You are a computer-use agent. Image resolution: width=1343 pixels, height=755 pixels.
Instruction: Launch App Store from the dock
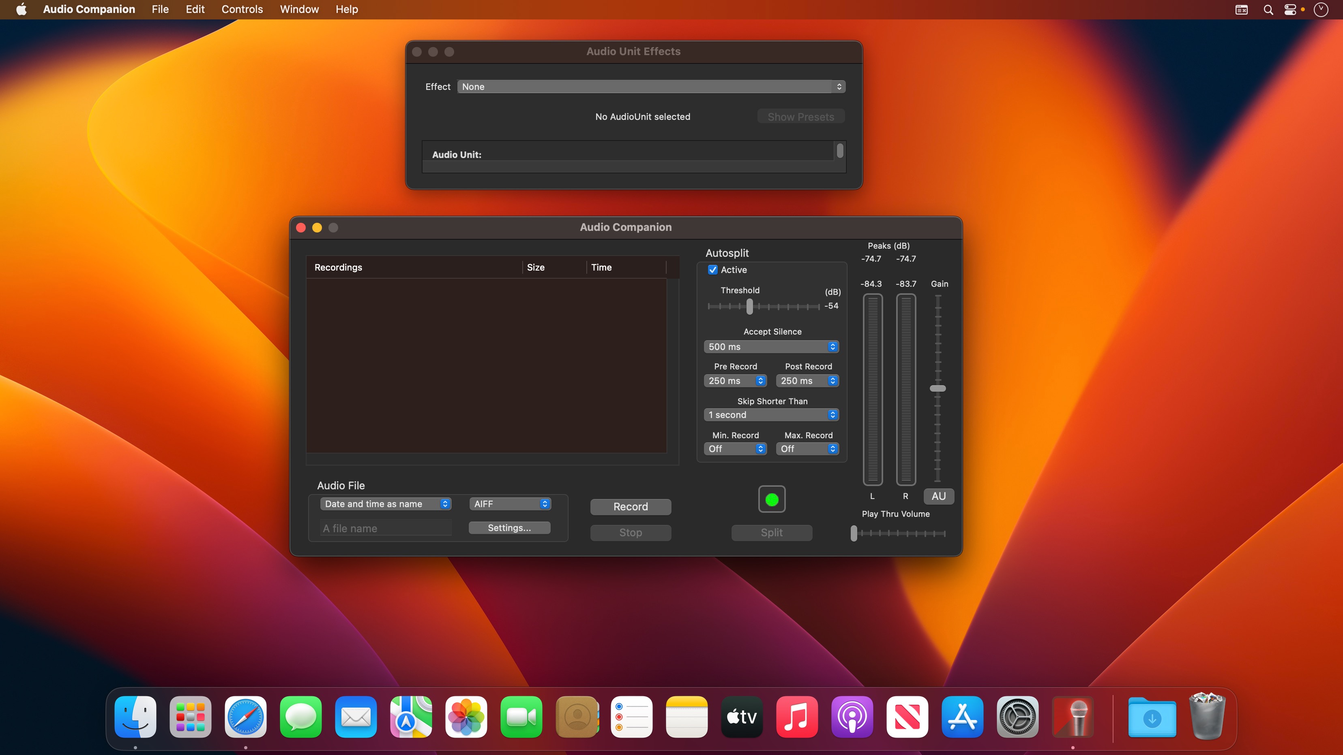(963, 717)
